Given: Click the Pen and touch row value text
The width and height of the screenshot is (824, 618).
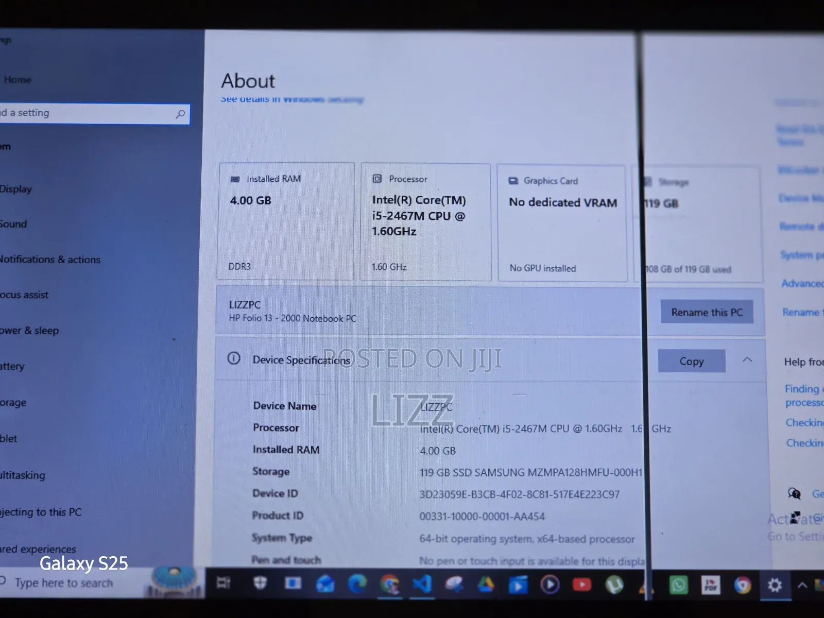Looking at the screenshot, I should pos(532,561).
